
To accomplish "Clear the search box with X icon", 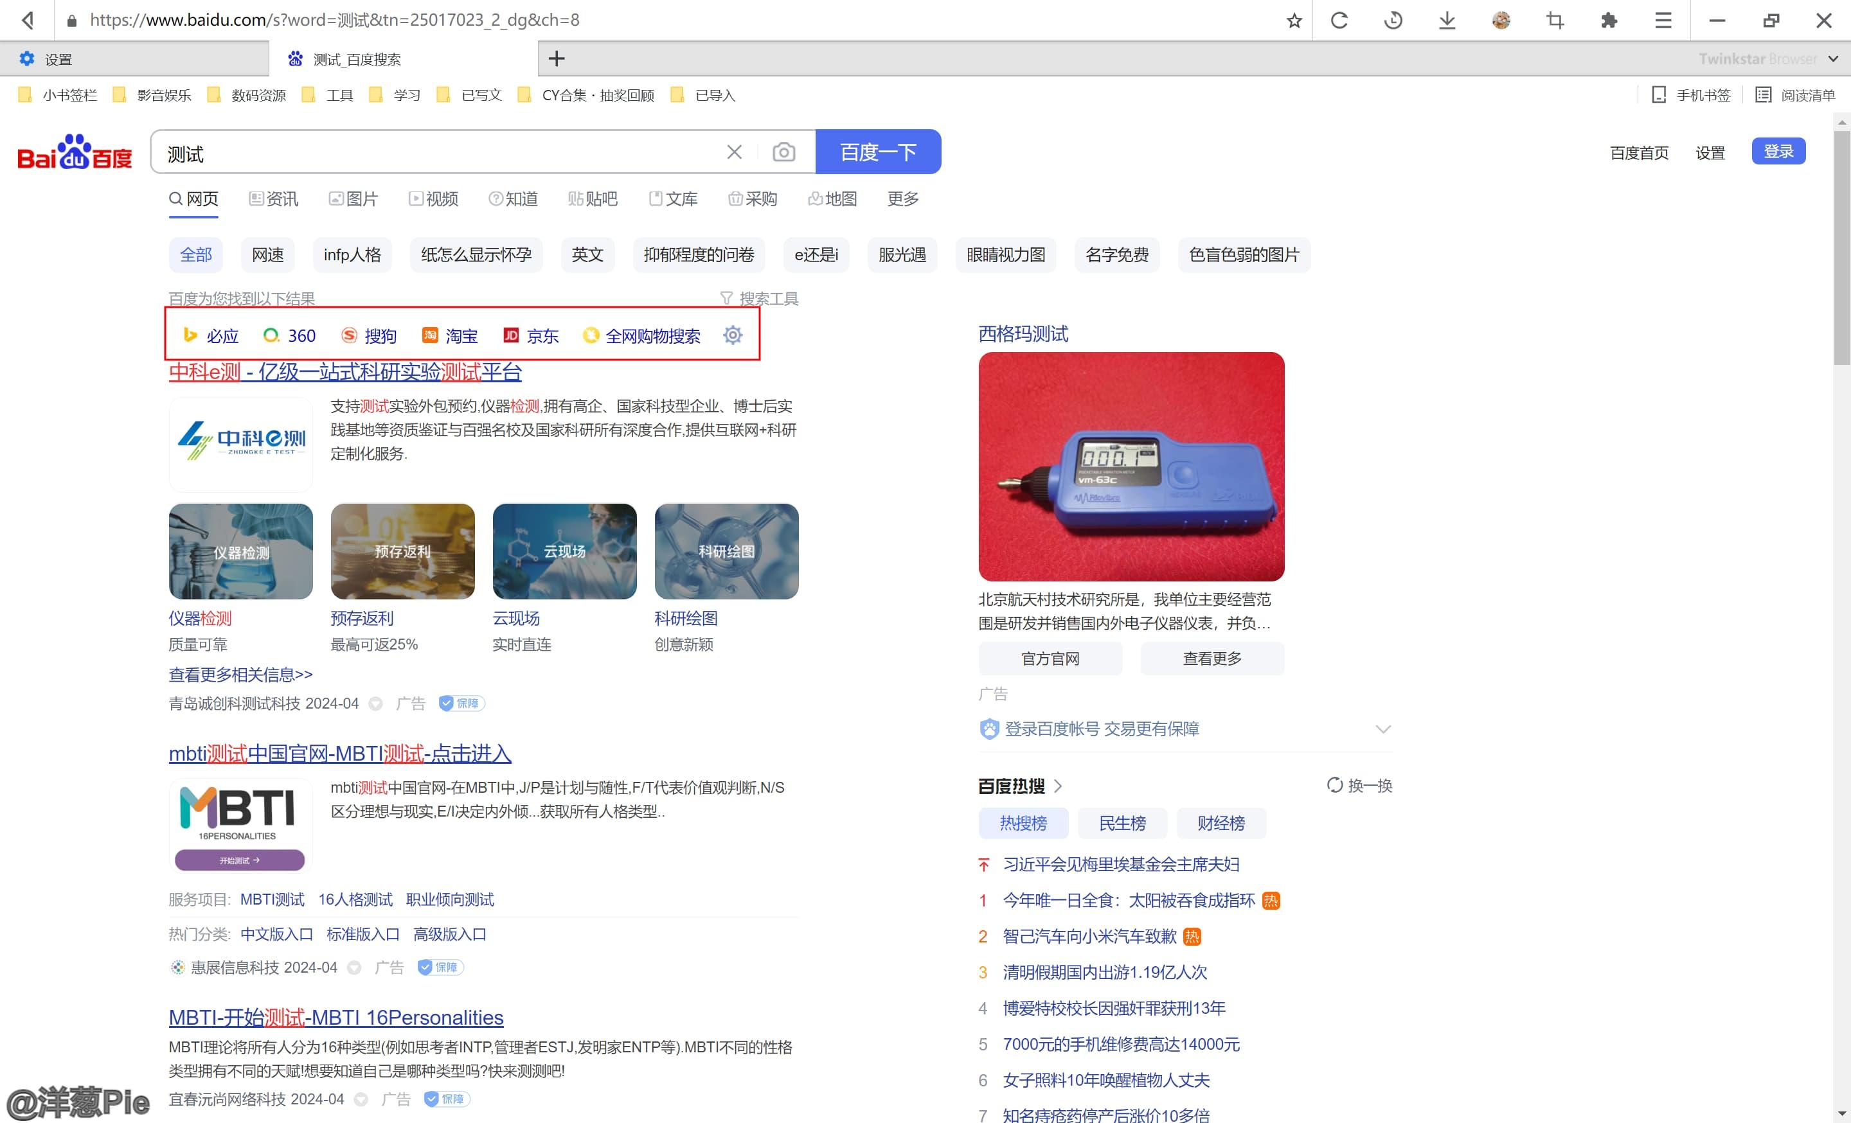I will click(734, 152).
